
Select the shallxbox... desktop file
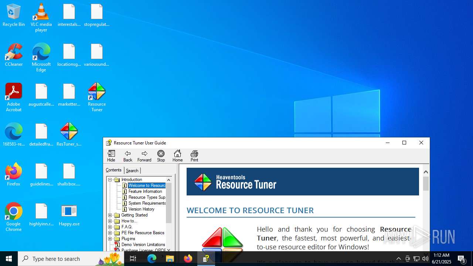[69, 175]
